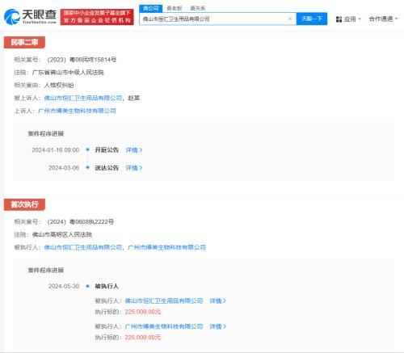Click the timeline dot beside 被执行人 entry
Viewport: 404px width, 353px height.
pos(87,286)
